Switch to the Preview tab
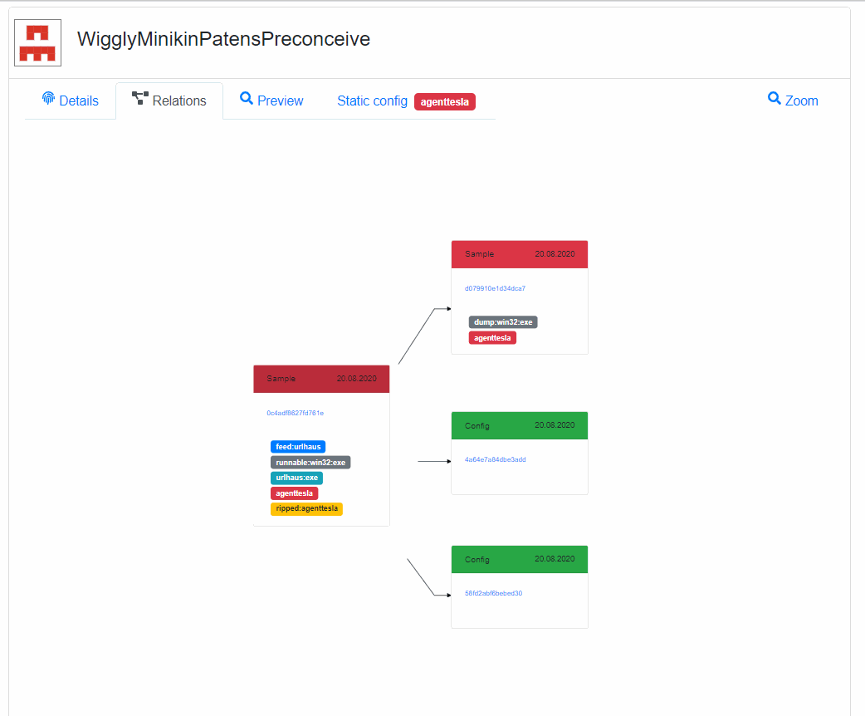865x716 pixels. tap(271, 101)
